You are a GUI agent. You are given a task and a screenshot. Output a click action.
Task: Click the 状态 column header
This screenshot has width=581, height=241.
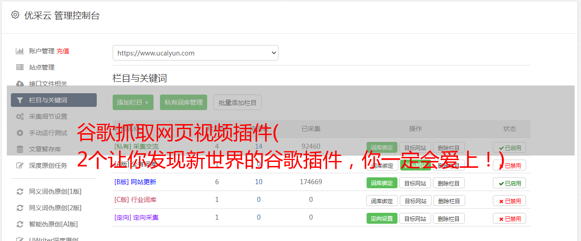tap(510, 129)
